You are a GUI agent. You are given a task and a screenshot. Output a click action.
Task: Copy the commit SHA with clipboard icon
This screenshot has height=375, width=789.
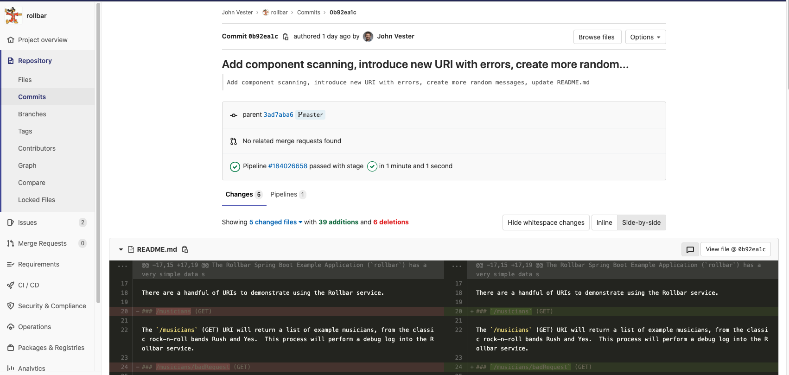point(286,37)
